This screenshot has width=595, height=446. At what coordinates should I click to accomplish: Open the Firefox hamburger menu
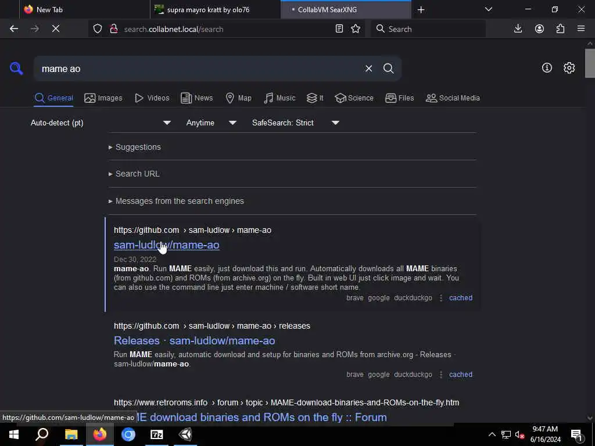click(x=581, y=29)
